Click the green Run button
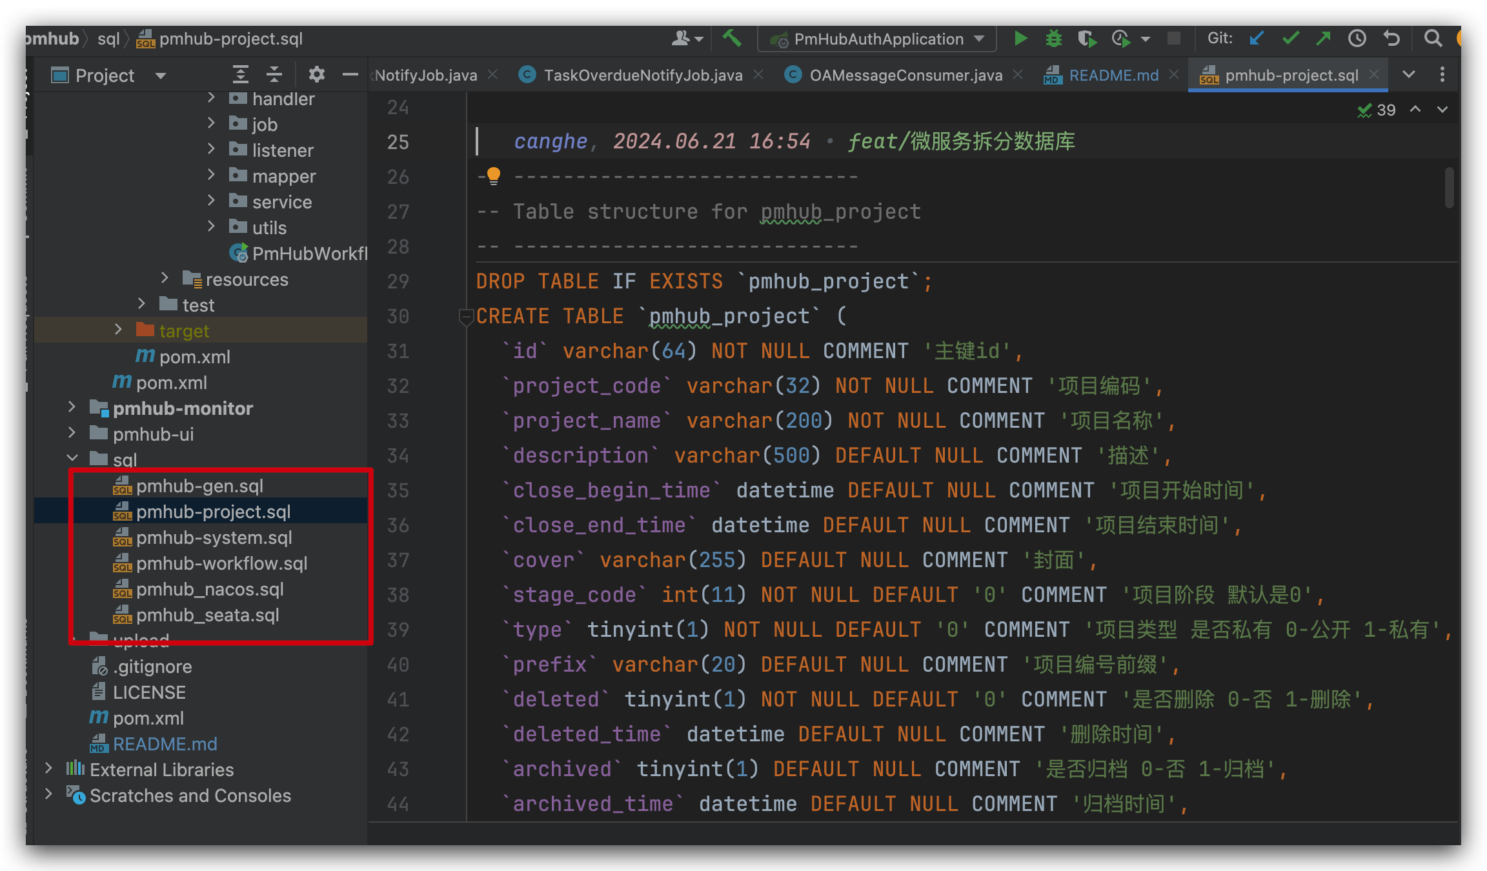Screen dimensions: 1487x871 pyautogui.click(x=1020, y=39)
